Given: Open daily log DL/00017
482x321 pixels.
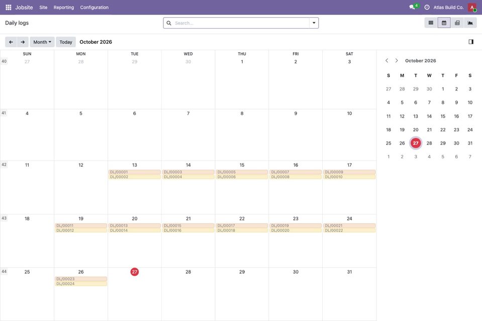Looking at the screenshot, I should [x=242, y=226].
